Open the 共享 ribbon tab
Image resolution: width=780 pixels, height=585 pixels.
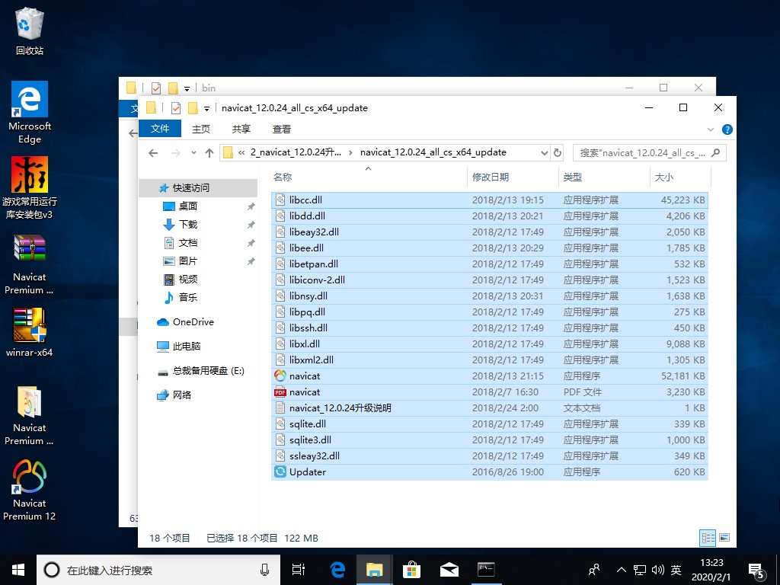click(241, 129)
